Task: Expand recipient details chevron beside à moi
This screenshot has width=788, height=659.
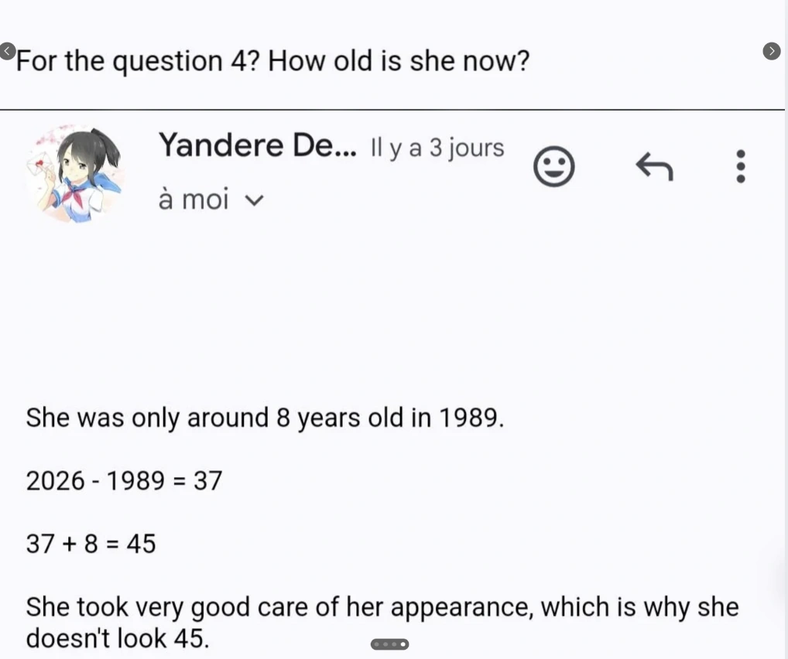Action: pos(254,200)
